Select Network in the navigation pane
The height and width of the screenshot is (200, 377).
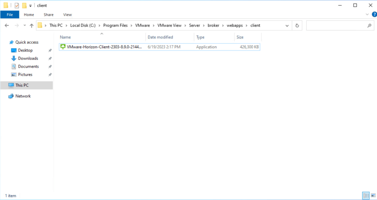(23, 96)
